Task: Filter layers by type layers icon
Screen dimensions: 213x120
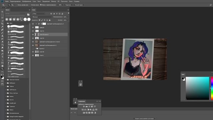Action: [x=57, y=14]
